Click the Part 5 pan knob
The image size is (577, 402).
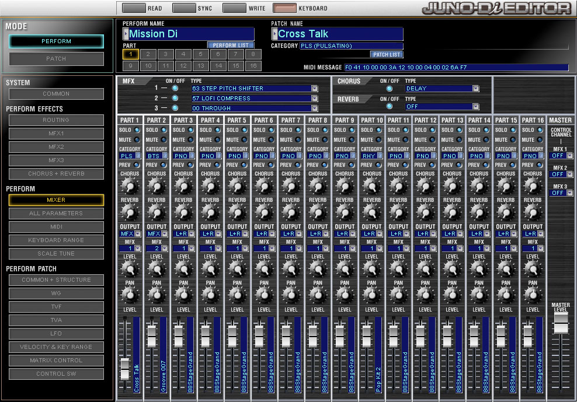point(237,295)
